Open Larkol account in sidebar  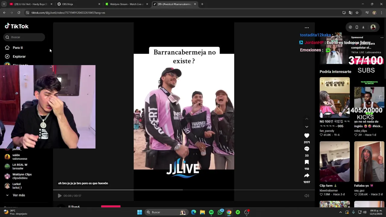pos(17,186)
